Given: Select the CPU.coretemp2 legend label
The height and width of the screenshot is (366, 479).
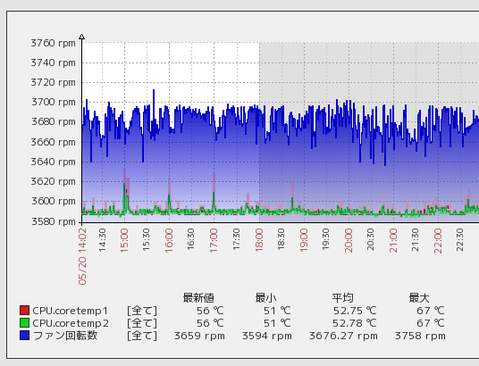Looking at the screenshot, I should click(71, 323).
